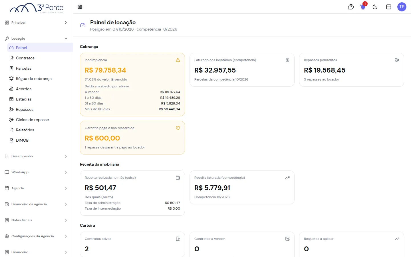Open Relatórios in the sidebar

pyautogui.click(x=40, y=130)
